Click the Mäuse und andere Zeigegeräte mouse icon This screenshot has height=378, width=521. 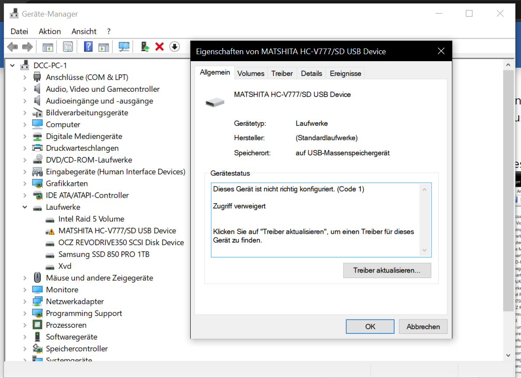[x=37, y=278]
